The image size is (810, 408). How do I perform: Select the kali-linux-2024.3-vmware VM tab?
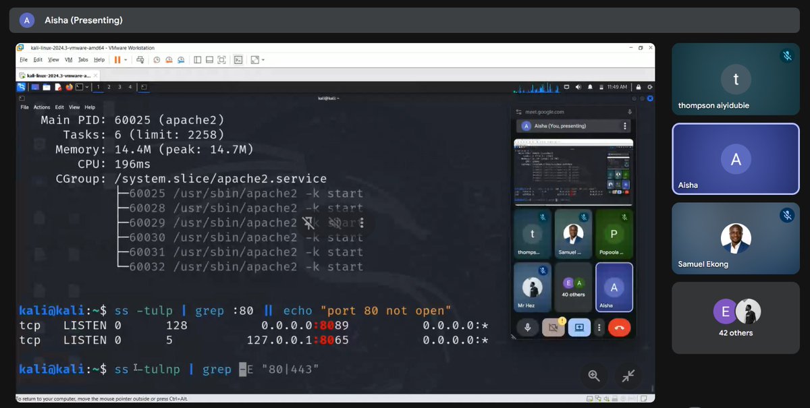point(57,76)
